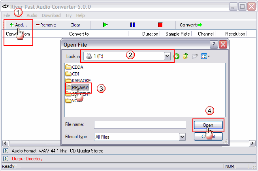Image resolution: width=258 pixels, height=171 pixels.
Task: Click the Add files toolbar button
Action: coord(19,25)
